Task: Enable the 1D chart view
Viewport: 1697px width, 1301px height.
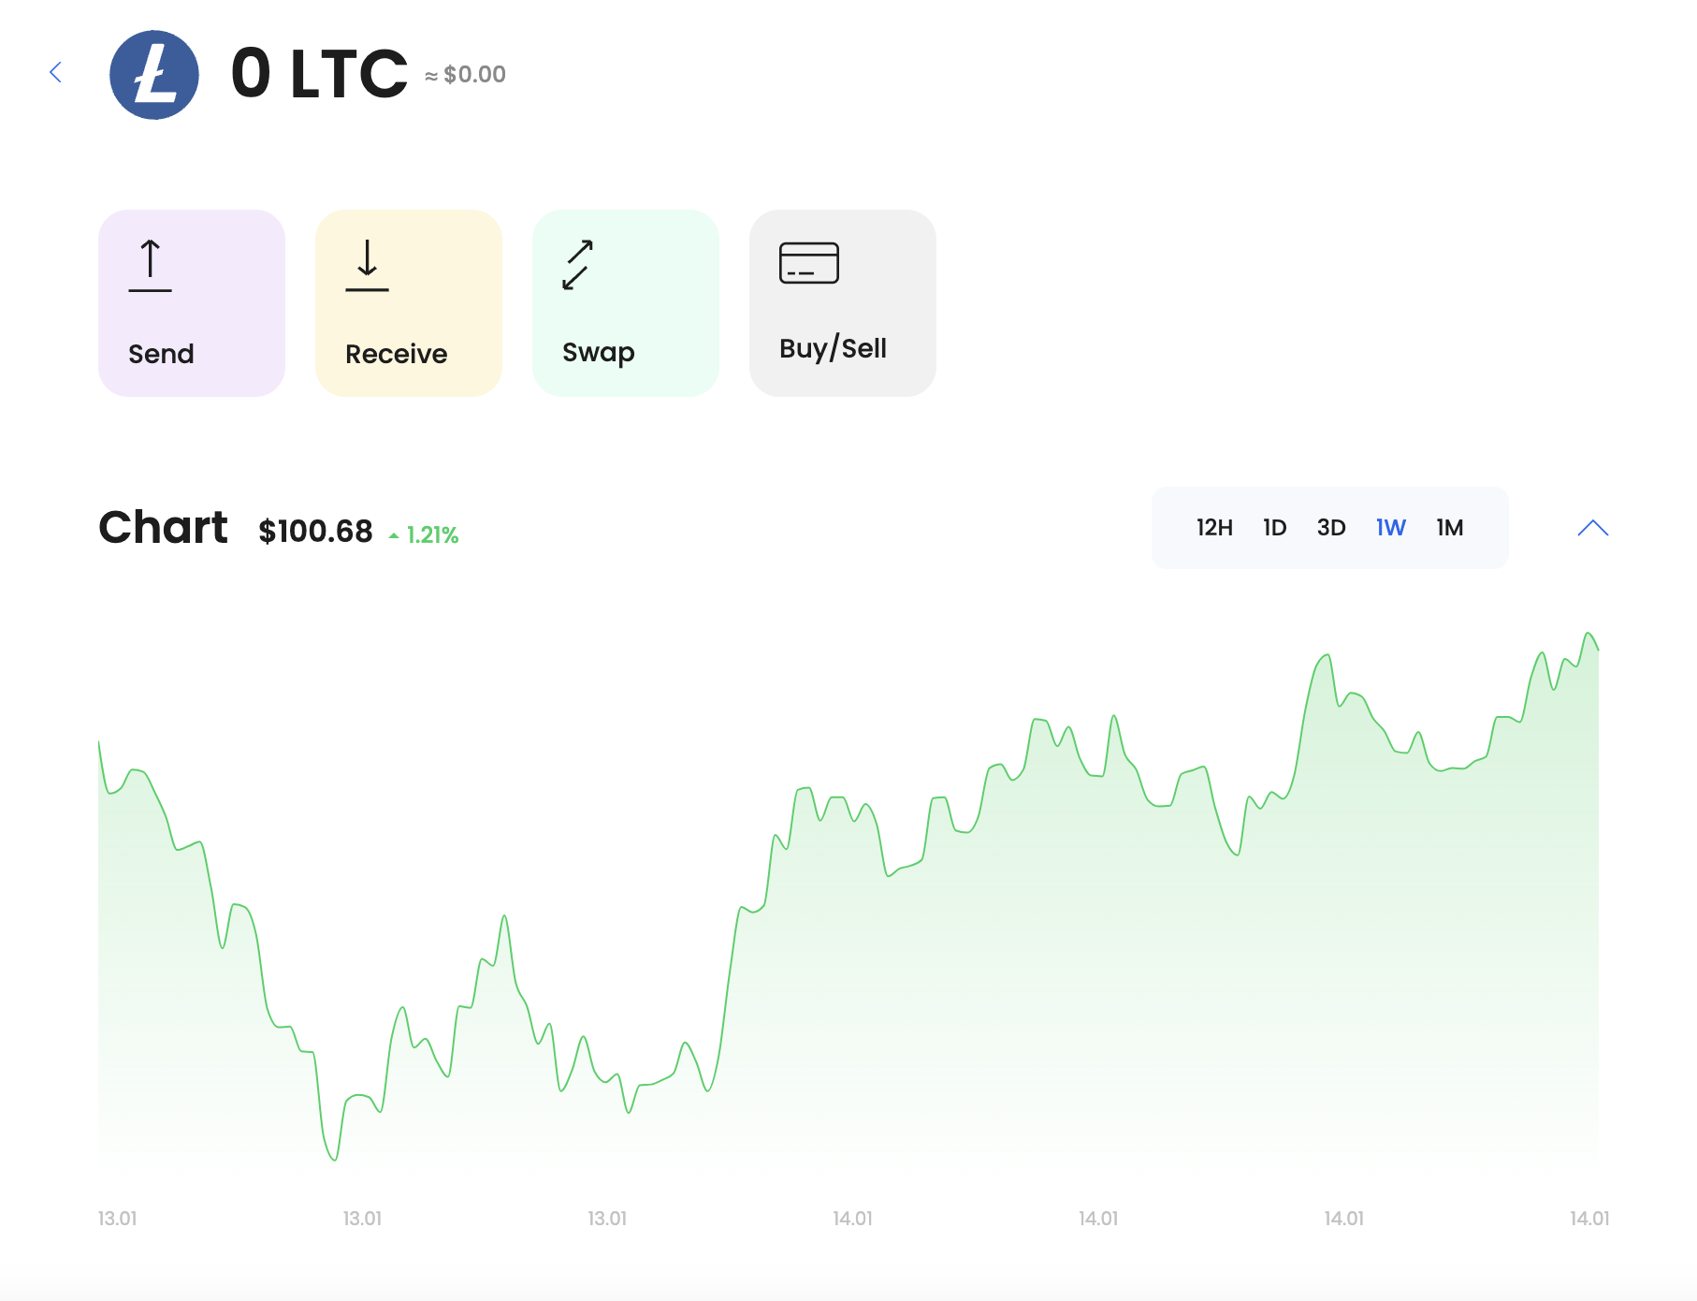Action: tap(1274, 527)
